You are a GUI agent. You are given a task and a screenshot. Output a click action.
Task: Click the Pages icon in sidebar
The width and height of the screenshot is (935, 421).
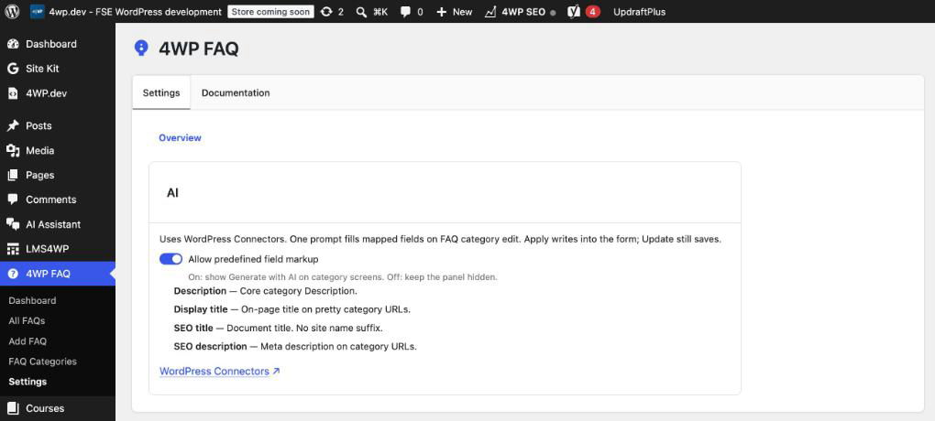(x=13, y=175)
